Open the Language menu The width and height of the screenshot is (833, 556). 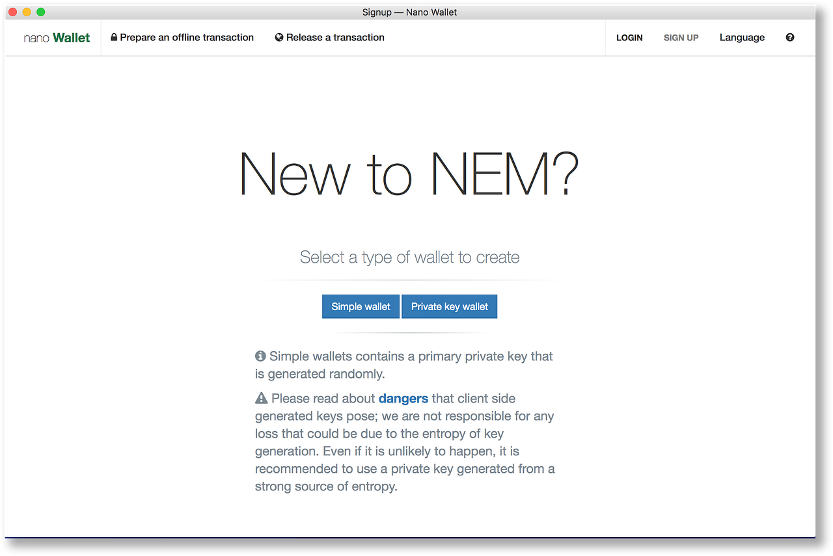tap(742, 37)
